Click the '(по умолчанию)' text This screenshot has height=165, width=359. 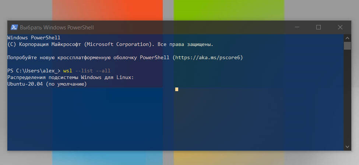[x=66, y=84]
